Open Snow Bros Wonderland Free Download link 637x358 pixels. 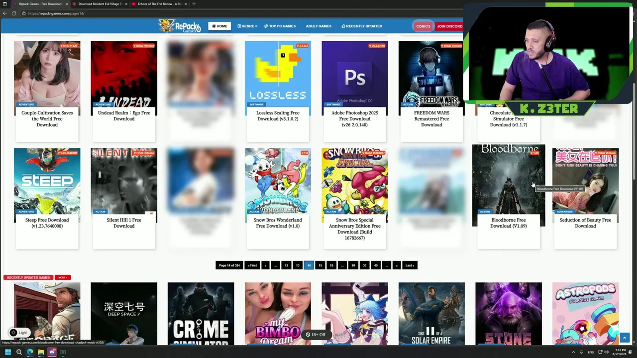point(278,223)
